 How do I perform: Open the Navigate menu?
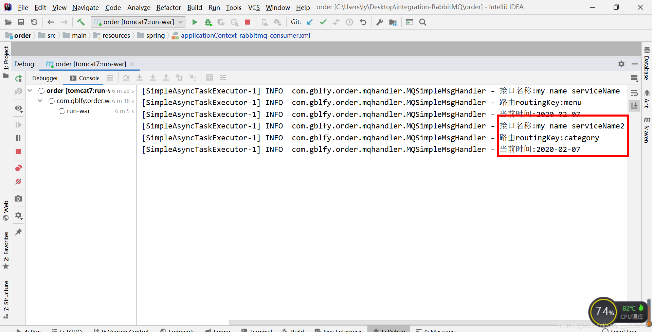point(86,7)
